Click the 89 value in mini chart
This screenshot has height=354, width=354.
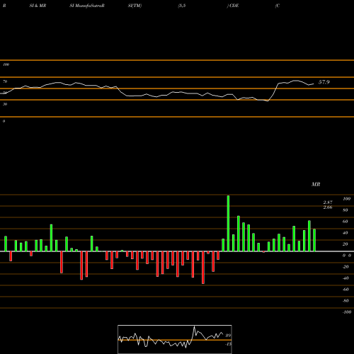pos(228,336)
